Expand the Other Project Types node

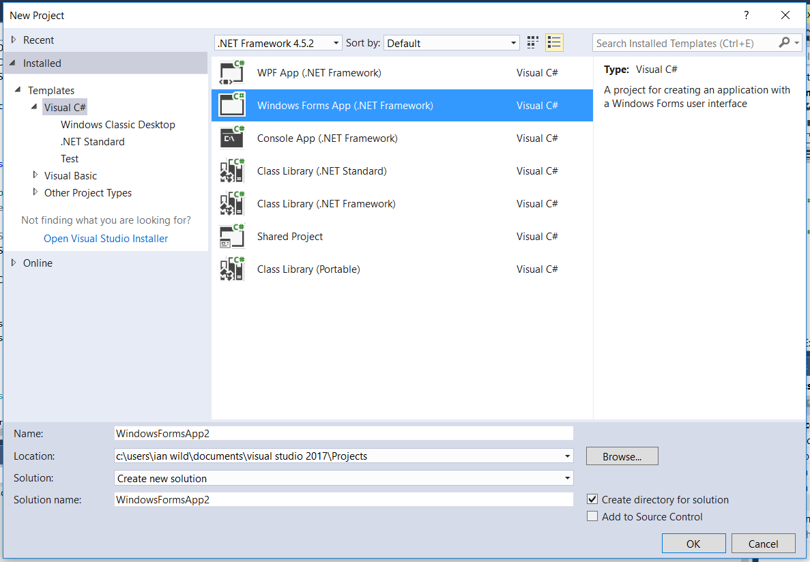tap(35, 192)
